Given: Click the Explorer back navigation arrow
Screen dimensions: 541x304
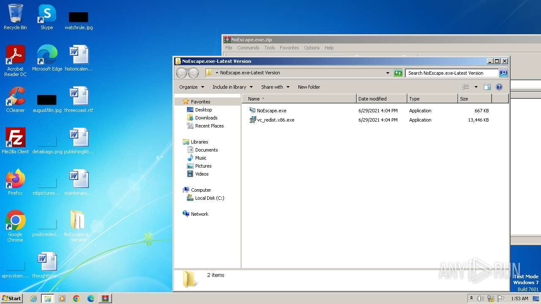Looking at the screenshot, I should tap(181, 73).
